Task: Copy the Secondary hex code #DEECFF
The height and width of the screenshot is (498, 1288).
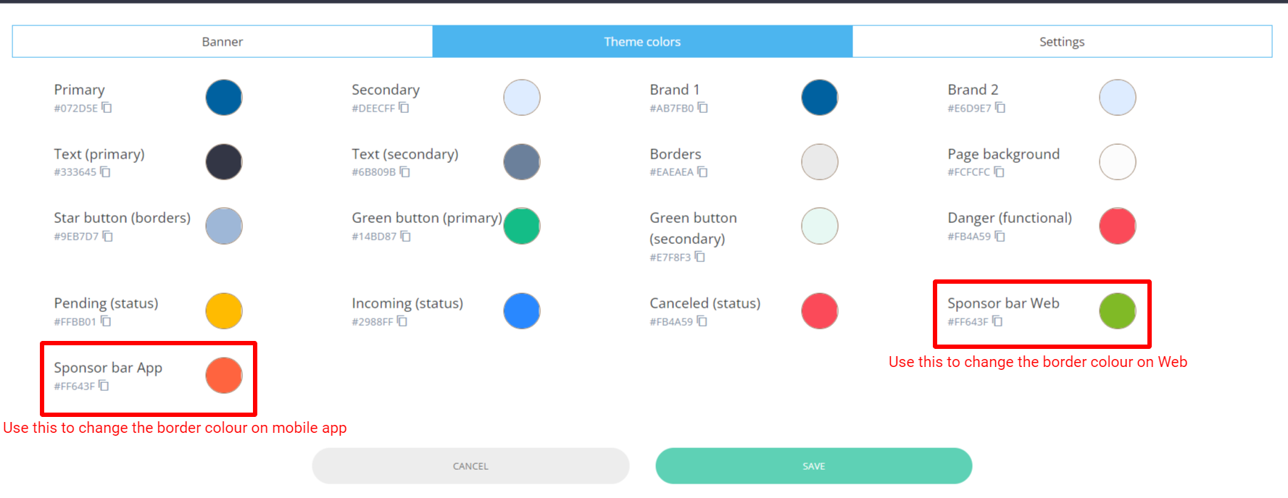Action: tap(404, 108)
